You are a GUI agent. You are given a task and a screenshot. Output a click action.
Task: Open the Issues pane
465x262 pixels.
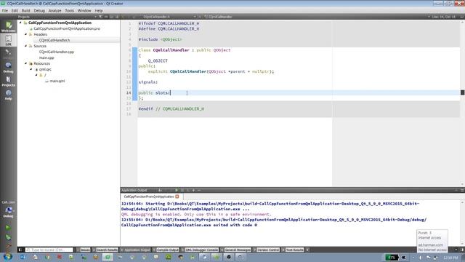coord(84,250)
